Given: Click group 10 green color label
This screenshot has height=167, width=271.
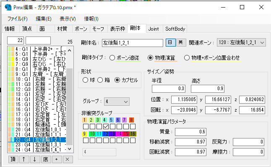Looking at the screenshot, I should click(x=92, y=133).
